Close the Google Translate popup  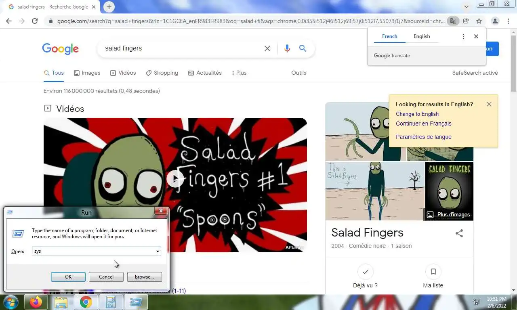coord(476,36)
